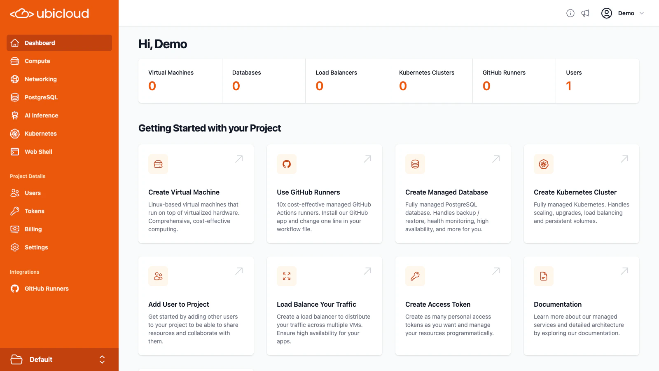Click the user avatar icon
The image size is (659, 371).
coord(607,13)
